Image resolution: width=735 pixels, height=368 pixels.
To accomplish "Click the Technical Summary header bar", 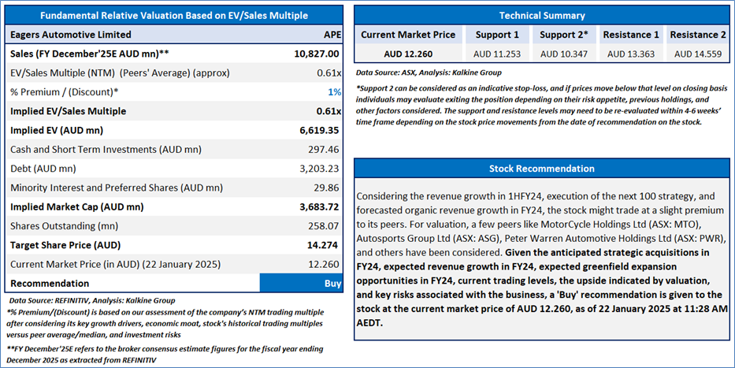I will [542, 15].
